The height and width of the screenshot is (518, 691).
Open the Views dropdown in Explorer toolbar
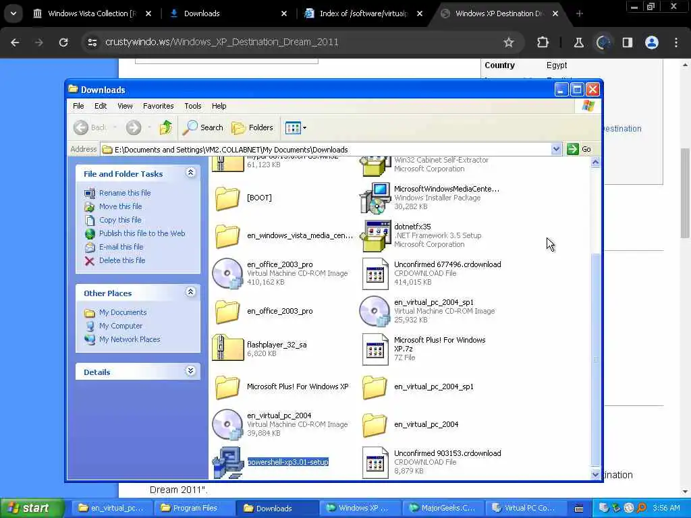coord(296,127)
